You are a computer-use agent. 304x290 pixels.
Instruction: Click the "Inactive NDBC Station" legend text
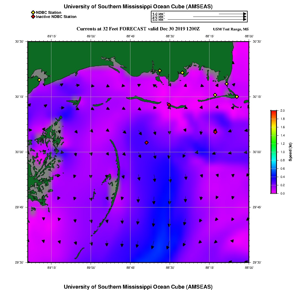56,17
